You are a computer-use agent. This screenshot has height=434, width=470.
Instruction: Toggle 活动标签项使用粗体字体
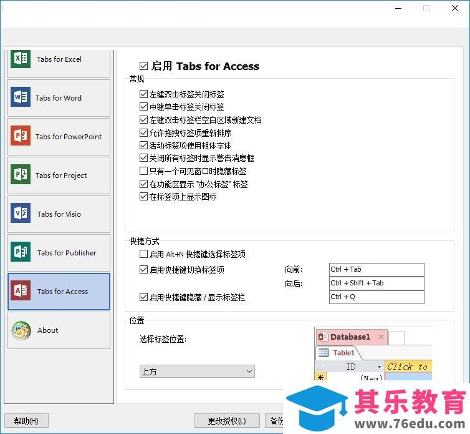click(143, 145)
